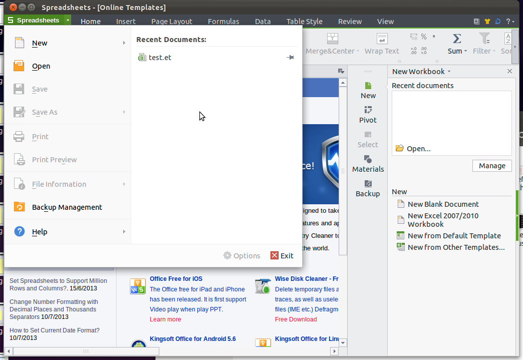Click the help question mark in title area
Image resolution: width=523 pixels, height=360 pixels.
pos(508,22)
